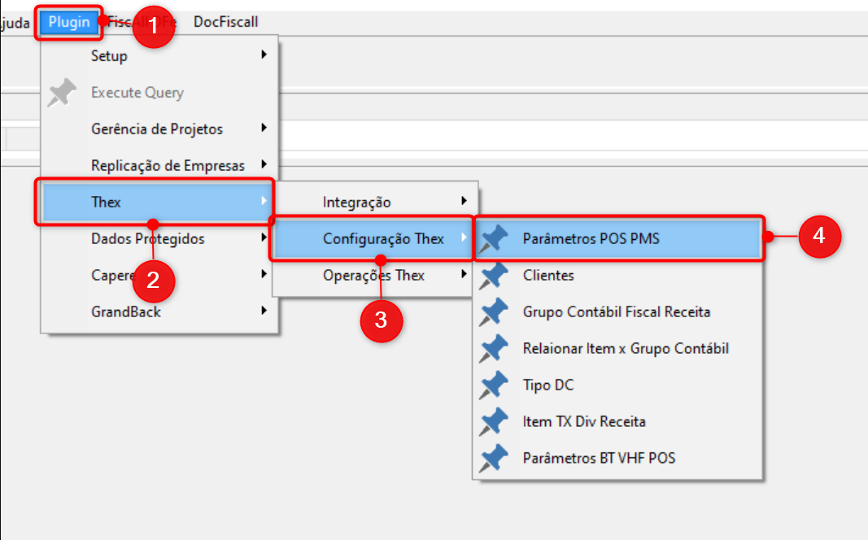Click pin icon beside Item TX Div Receita
This screenshot has width=868, height=540.
pyautogui.click(x=494, y=422)
